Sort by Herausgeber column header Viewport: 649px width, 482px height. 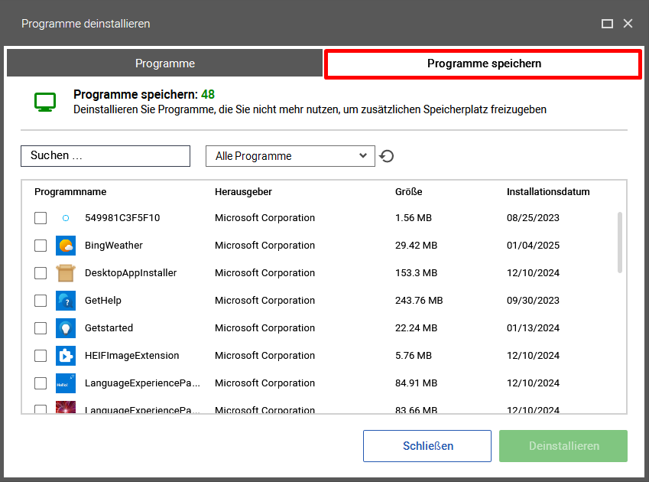coord(243,192)
